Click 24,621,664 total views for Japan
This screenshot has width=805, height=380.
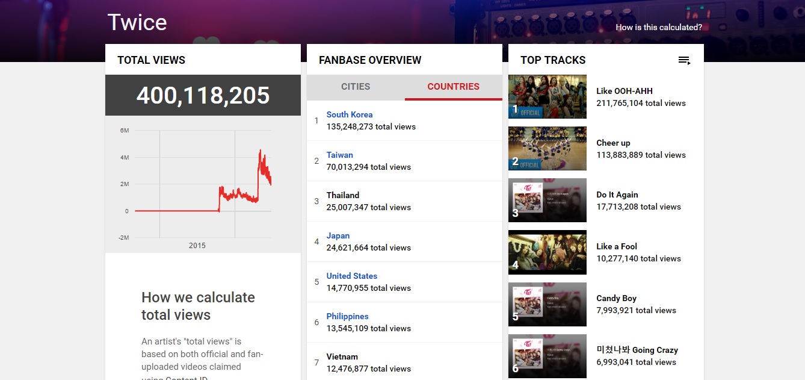pyautogui.click(x=368, y=248)
